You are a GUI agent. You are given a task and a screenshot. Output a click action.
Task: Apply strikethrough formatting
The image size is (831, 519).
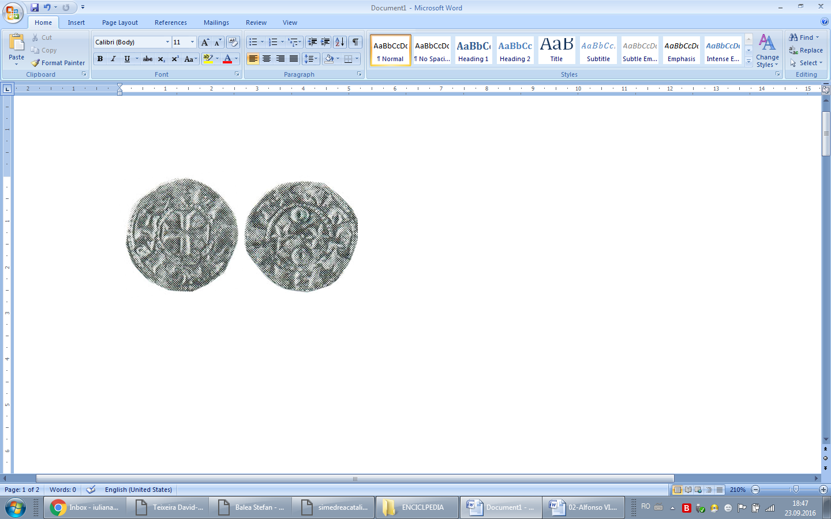[x=148, y=59]
